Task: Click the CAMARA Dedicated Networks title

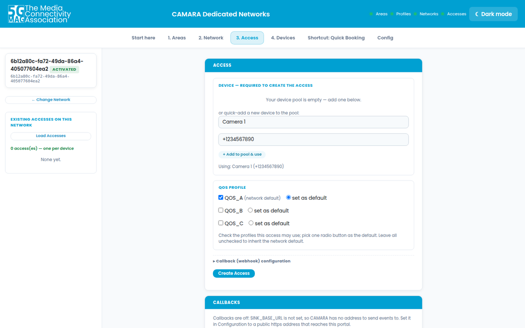Action: 220,14
